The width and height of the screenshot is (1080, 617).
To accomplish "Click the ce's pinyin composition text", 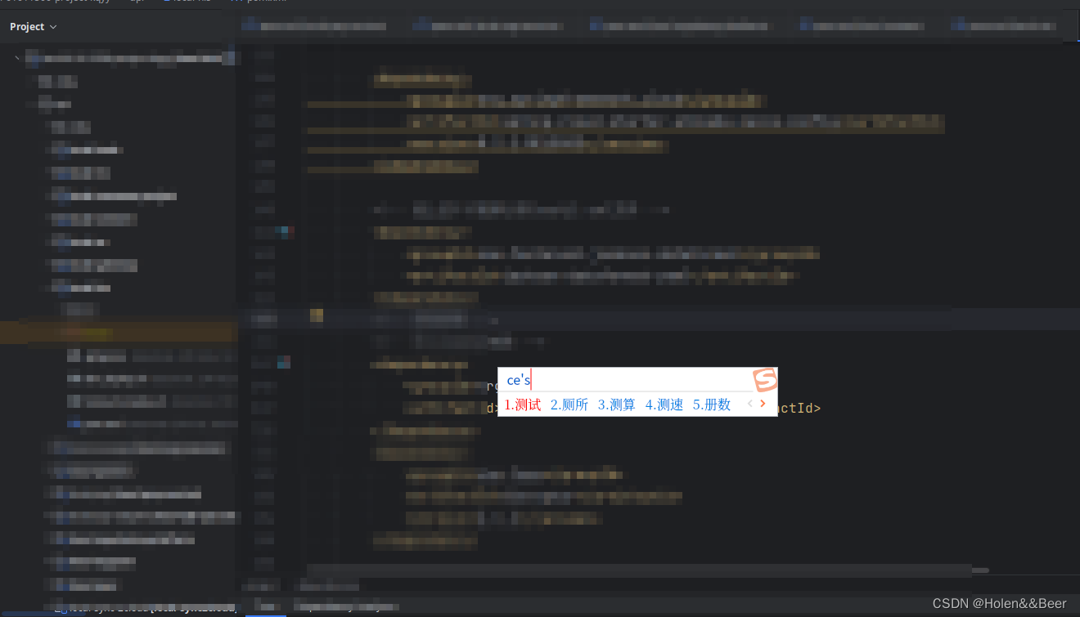I will 519,380.
